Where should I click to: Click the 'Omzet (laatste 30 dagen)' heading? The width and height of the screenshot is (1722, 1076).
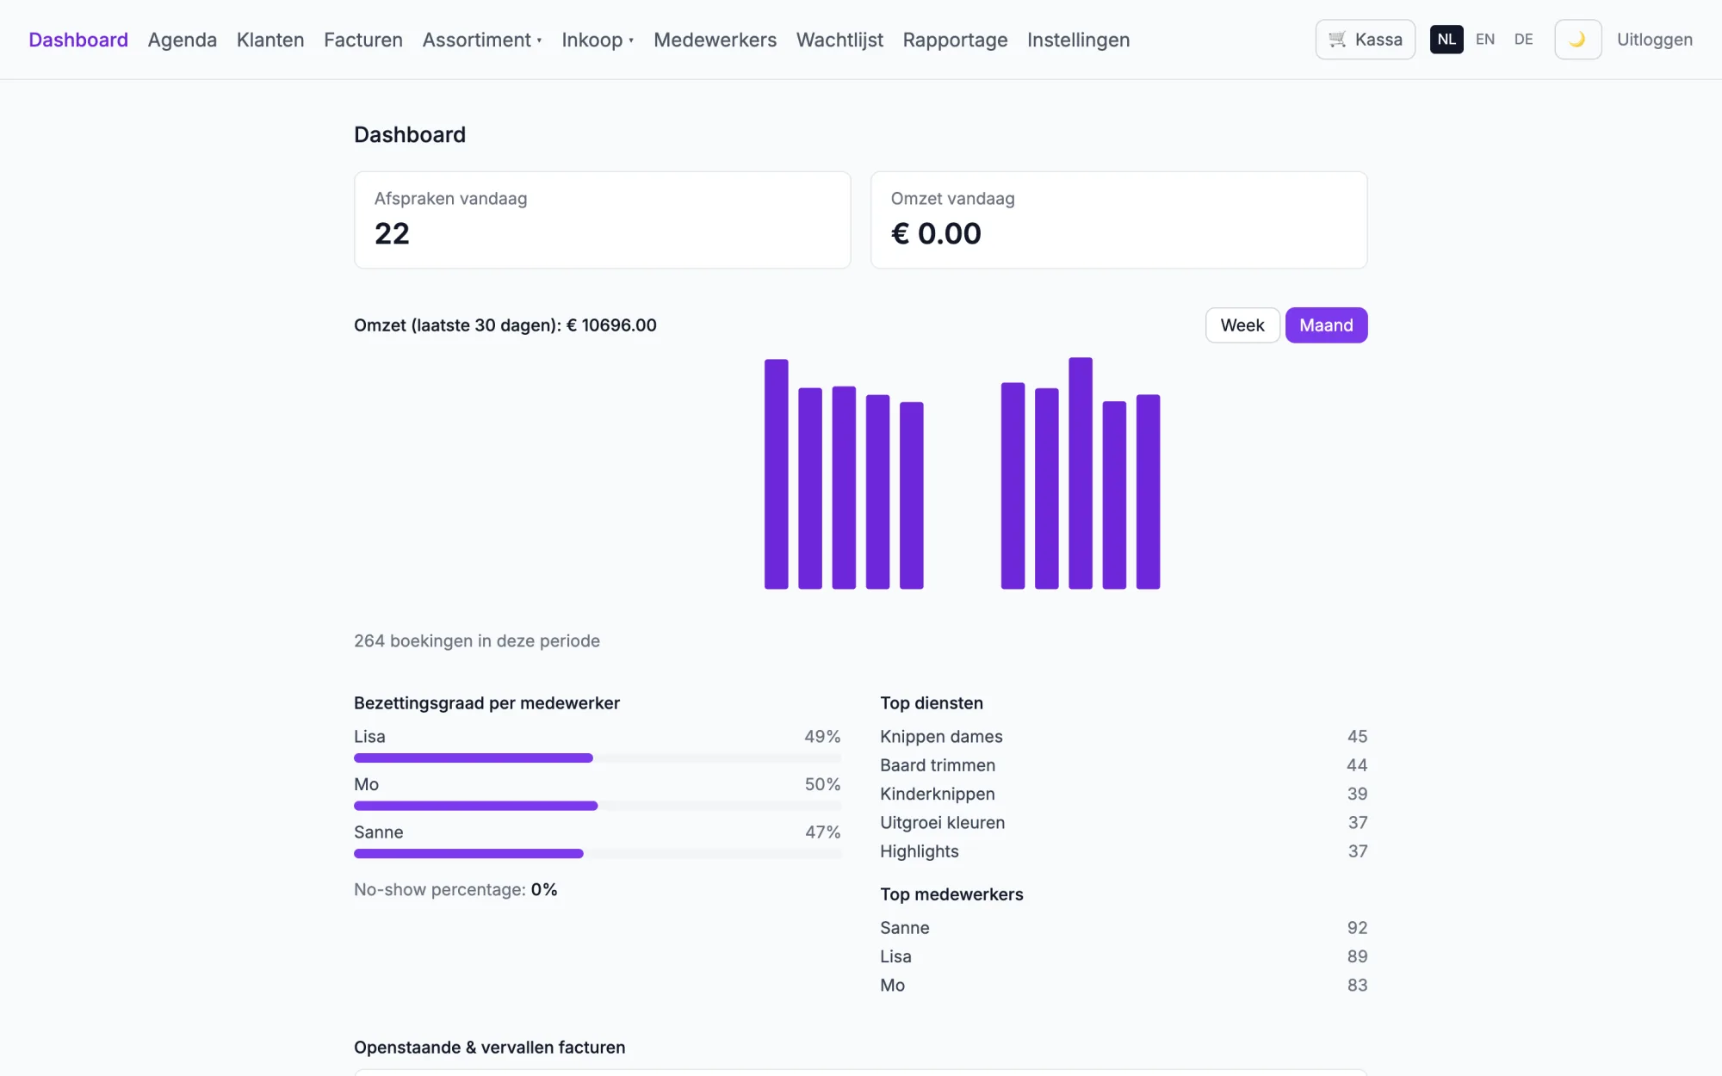coord(505,325)
